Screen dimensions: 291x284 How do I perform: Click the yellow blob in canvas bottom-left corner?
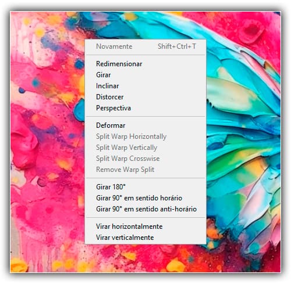pyautogui.click(x=19, y=265)
